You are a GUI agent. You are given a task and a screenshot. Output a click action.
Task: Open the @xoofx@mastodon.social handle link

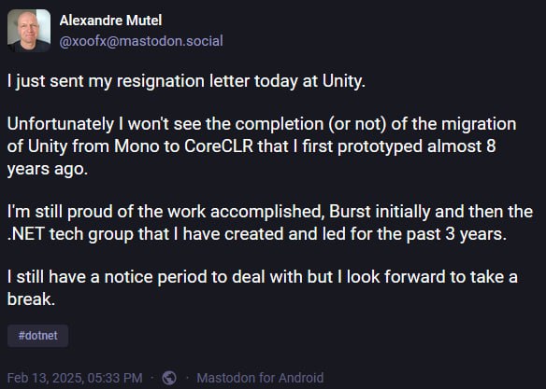pyautogui.click(x=141, y=41)
